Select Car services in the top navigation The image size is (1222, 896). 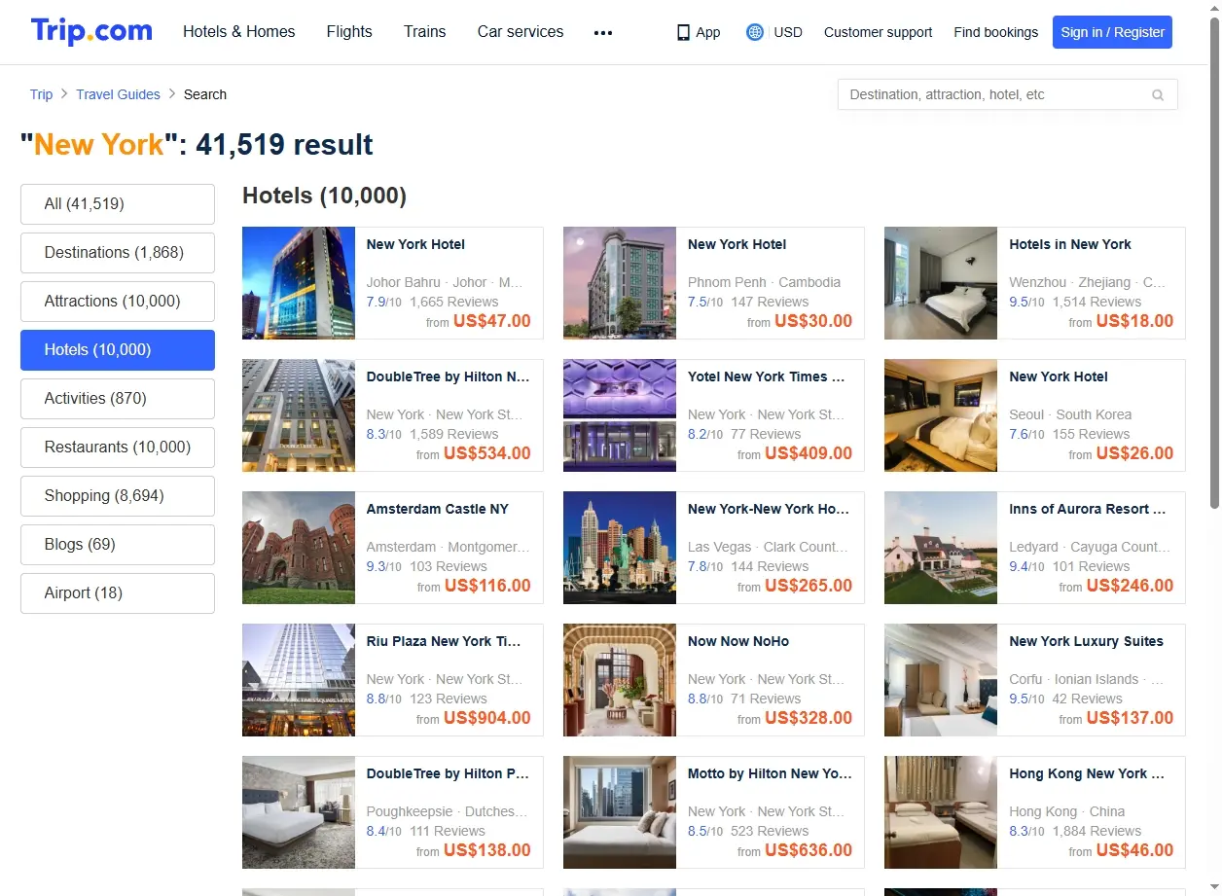coord(521,32)
